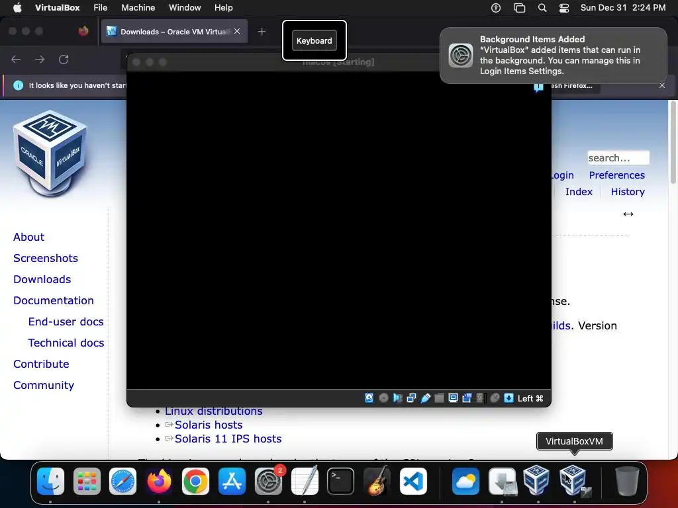The width and height of the screenshot is (678, 508).
Task: Launch GarageBand from the Dock
Action: (377, 481)
